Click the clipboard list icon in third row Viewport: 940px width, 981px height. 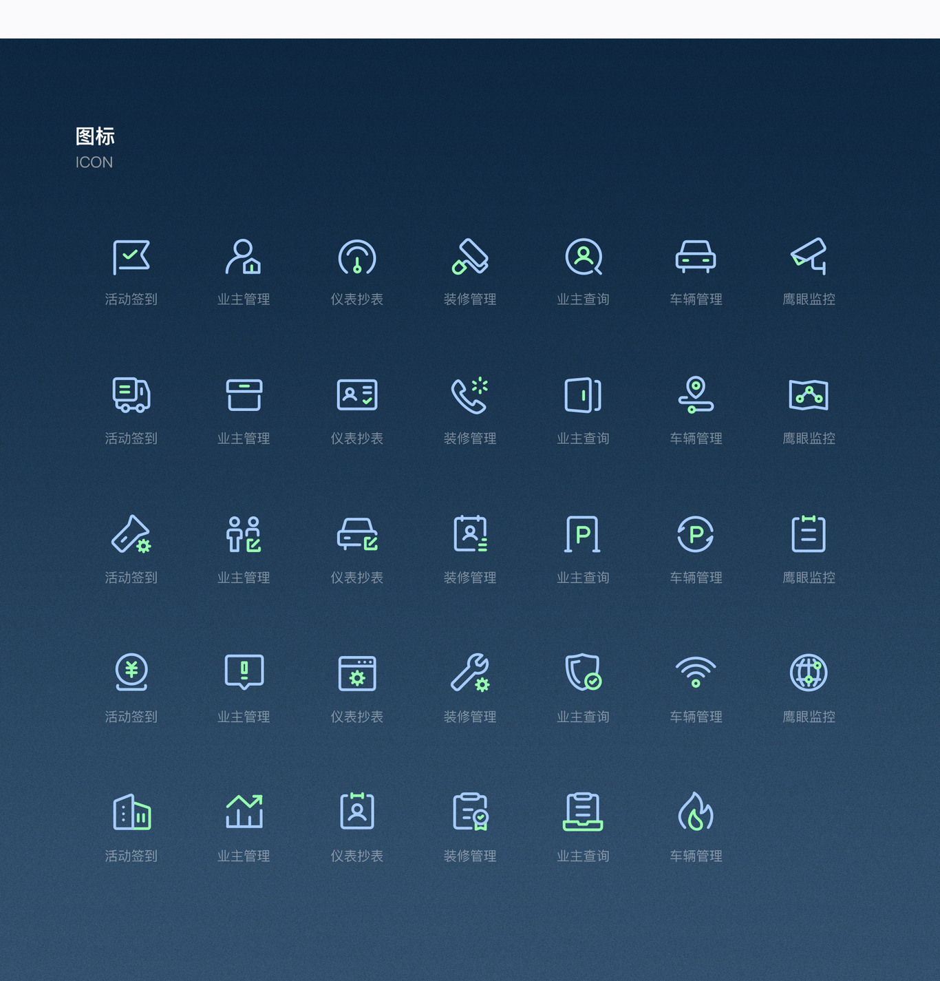click(x=809, y=534)
